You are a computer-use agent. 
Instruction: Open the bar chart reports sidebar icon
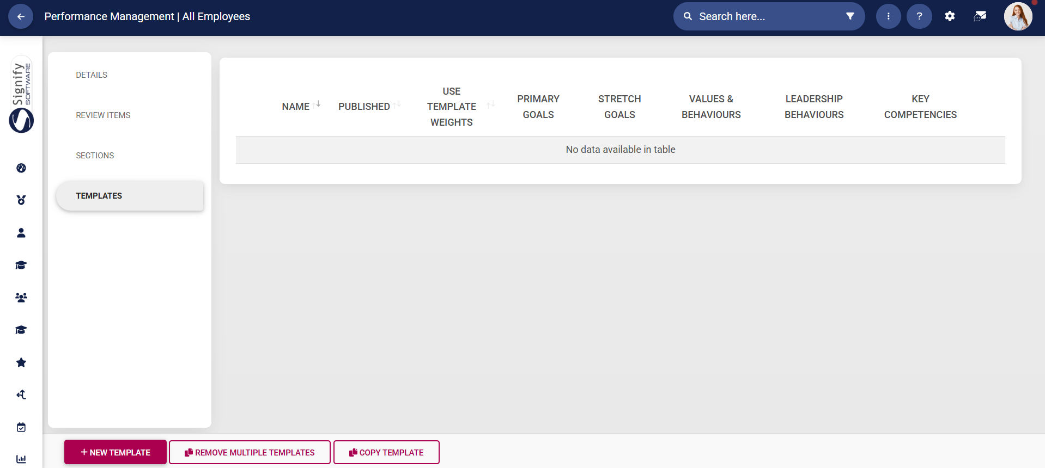coord(21,459)
